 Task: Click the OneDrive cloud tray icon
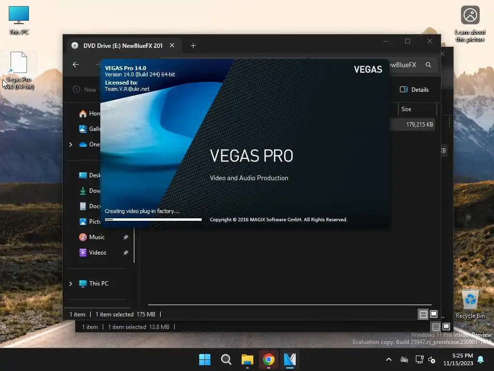tap(404, 359)
